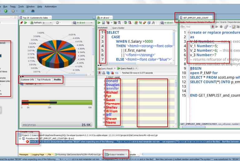
Task: Open the Help menu
Action: [40, 7]
